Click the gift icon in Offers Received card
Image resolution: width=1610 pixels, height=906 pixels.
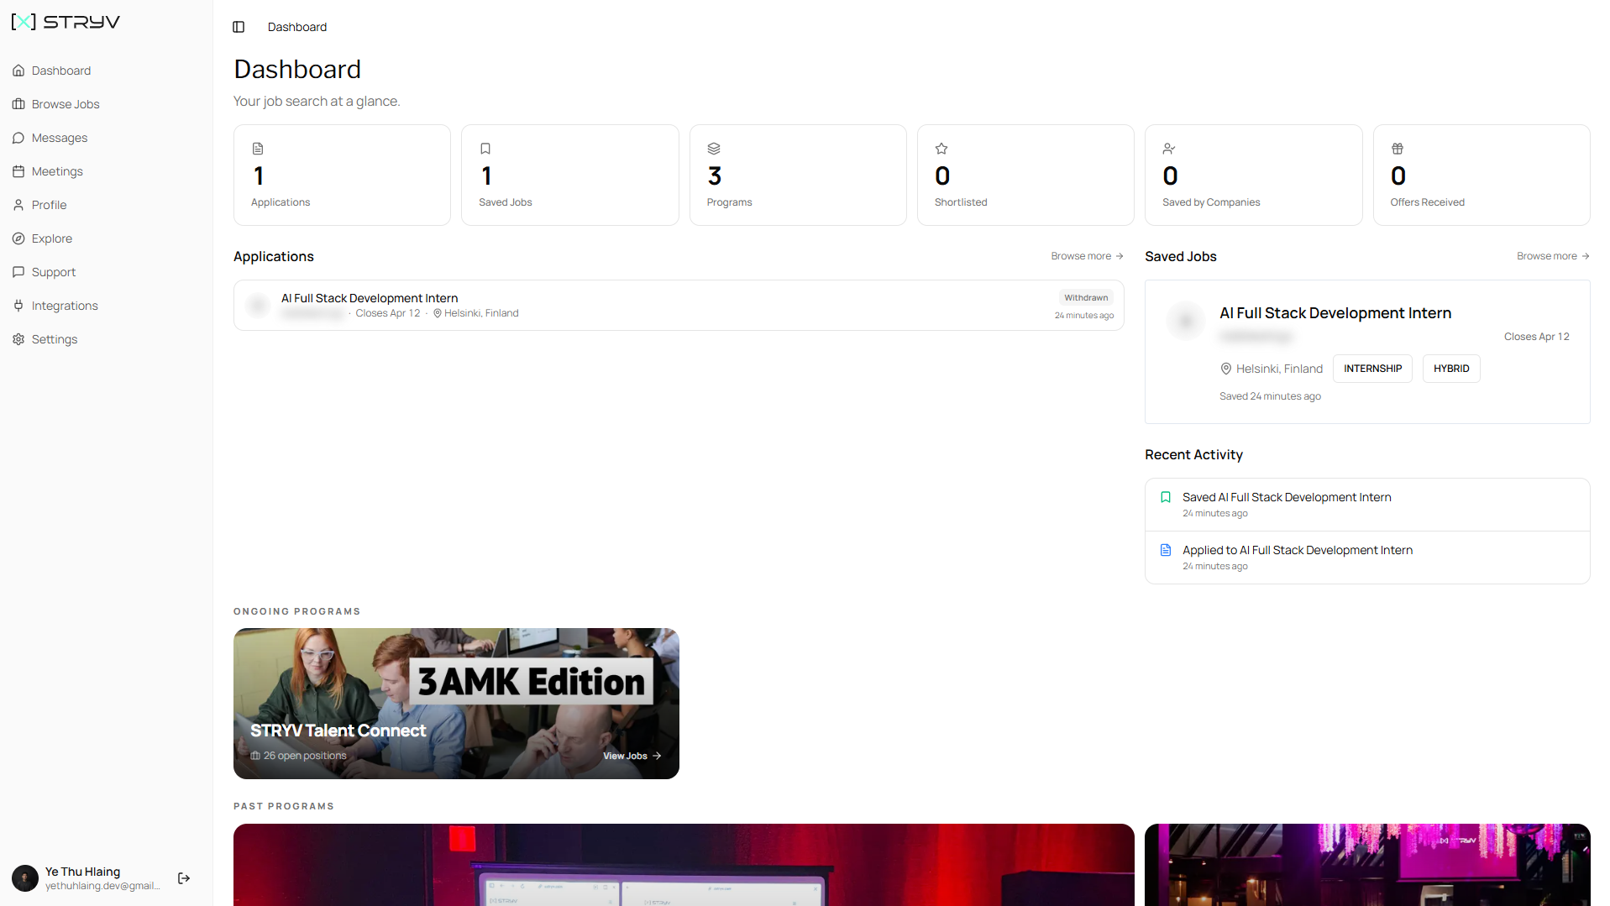pos(1398,149)
